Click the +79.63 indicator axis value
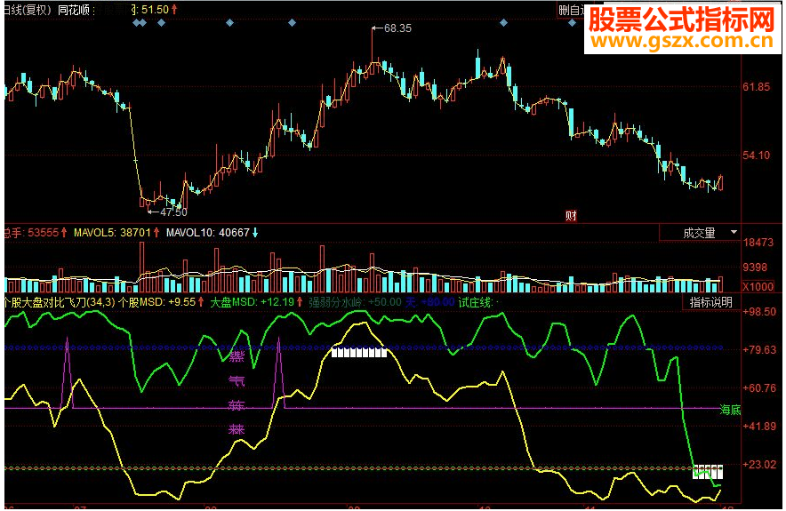786x511 pixels. tap(759, 349)
